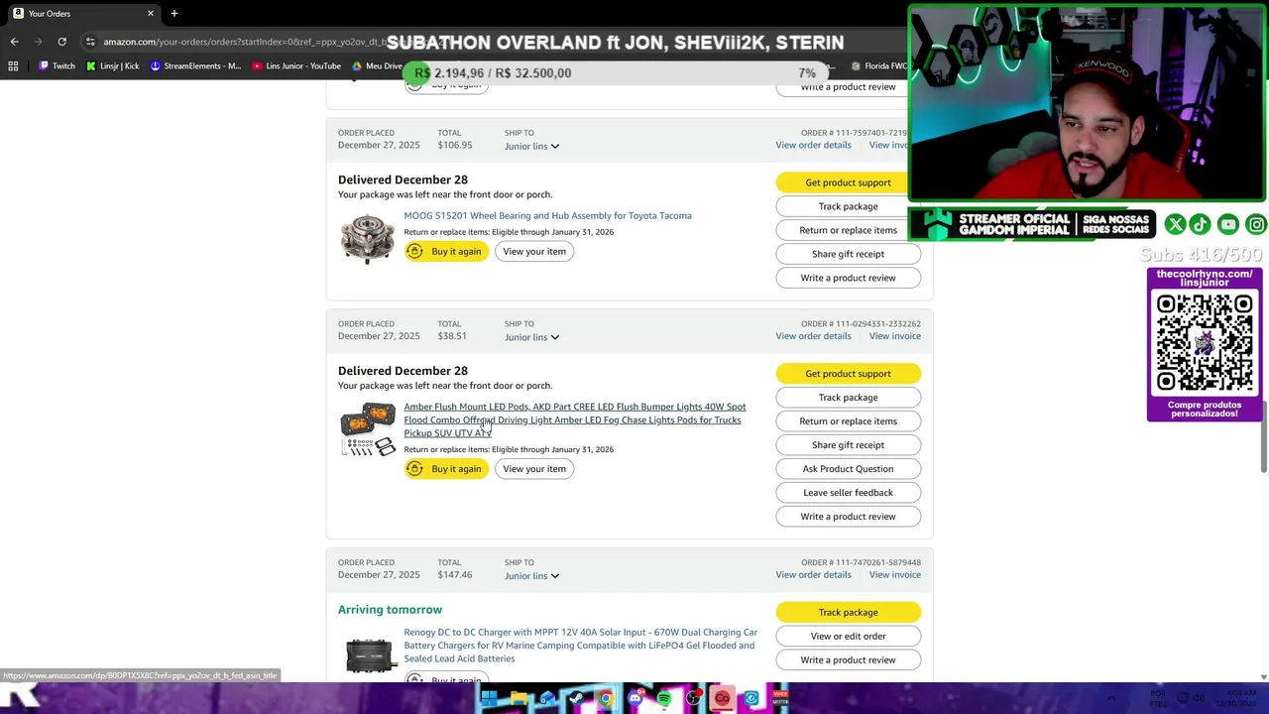The image size is (1269, 714).
Task: Open the Windows Start menu
Action: click(x=489, y=699)
